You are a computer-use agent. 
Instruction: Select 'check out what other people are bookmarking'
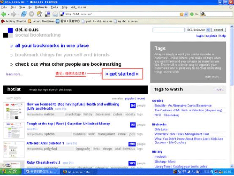68,64
